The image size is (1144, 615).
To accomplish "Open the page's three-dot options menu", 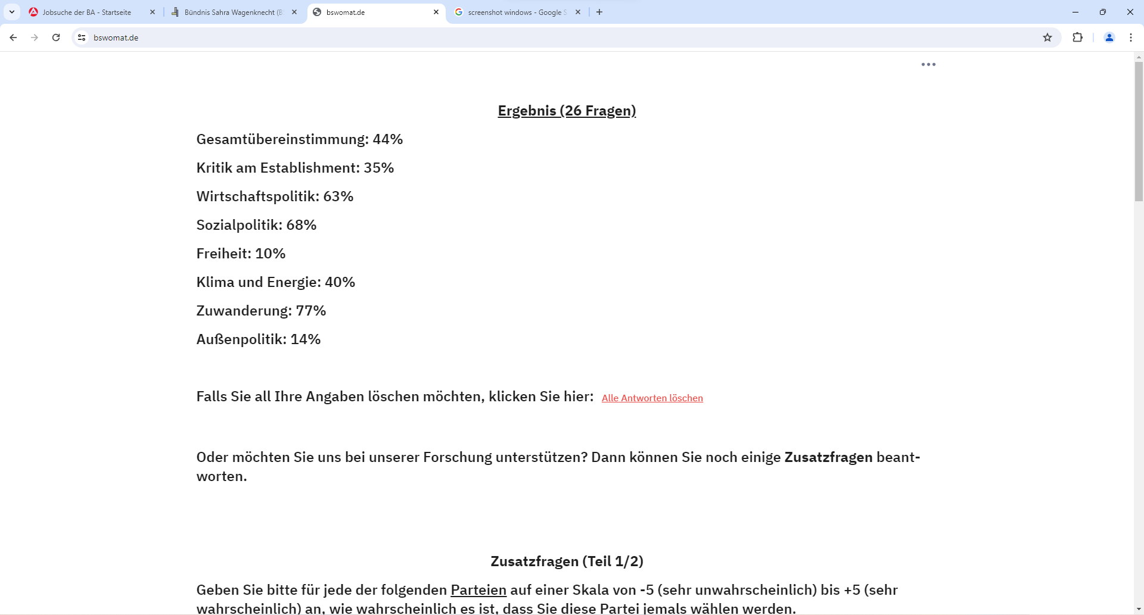I will 928,64.
